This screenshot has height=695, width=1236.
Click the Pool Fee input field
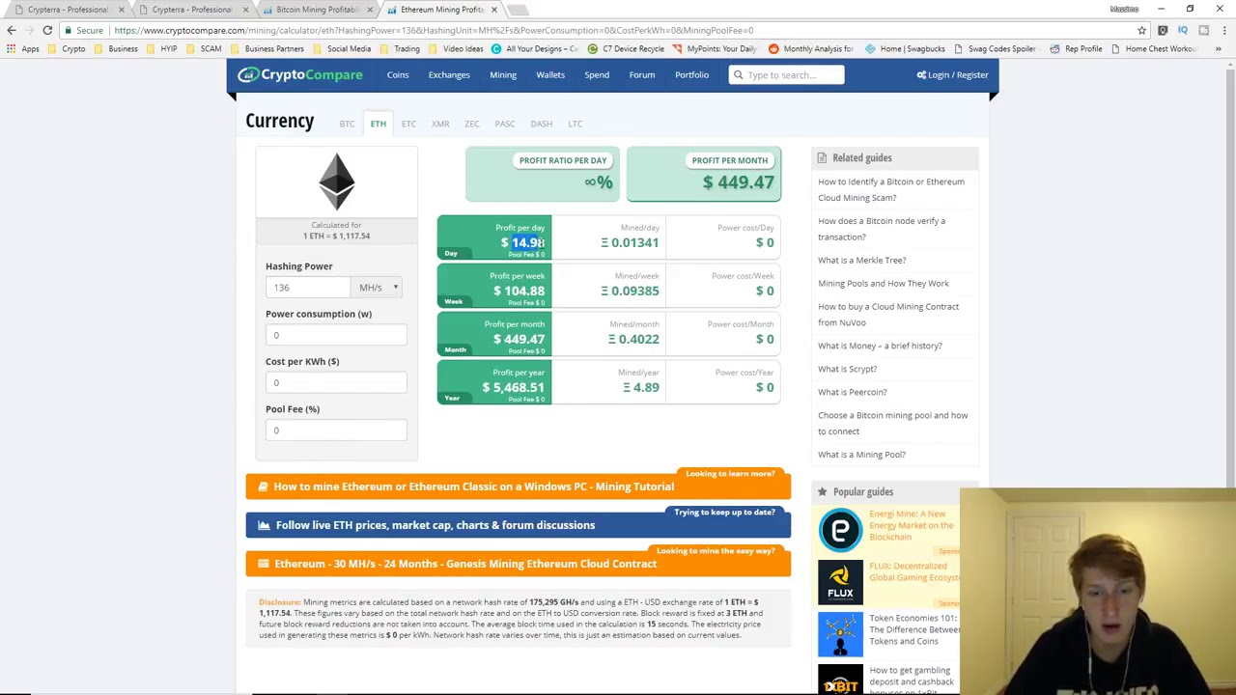(x=336, y=431)
